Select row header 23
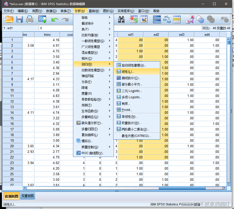This screenshot has height=209, width=234. click(12, 163)
